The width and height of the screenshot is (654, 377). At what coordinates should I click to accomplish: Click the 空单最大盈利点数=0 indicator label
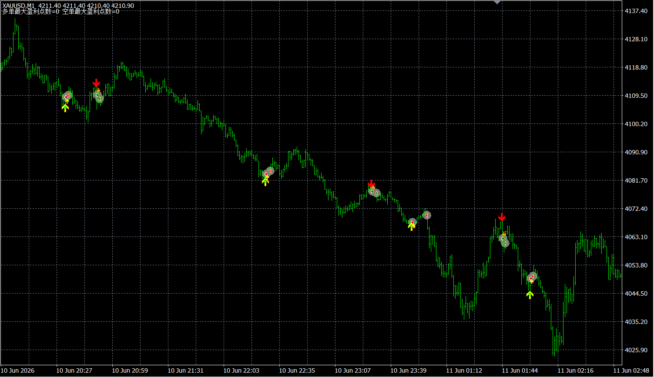click(91, 12)
